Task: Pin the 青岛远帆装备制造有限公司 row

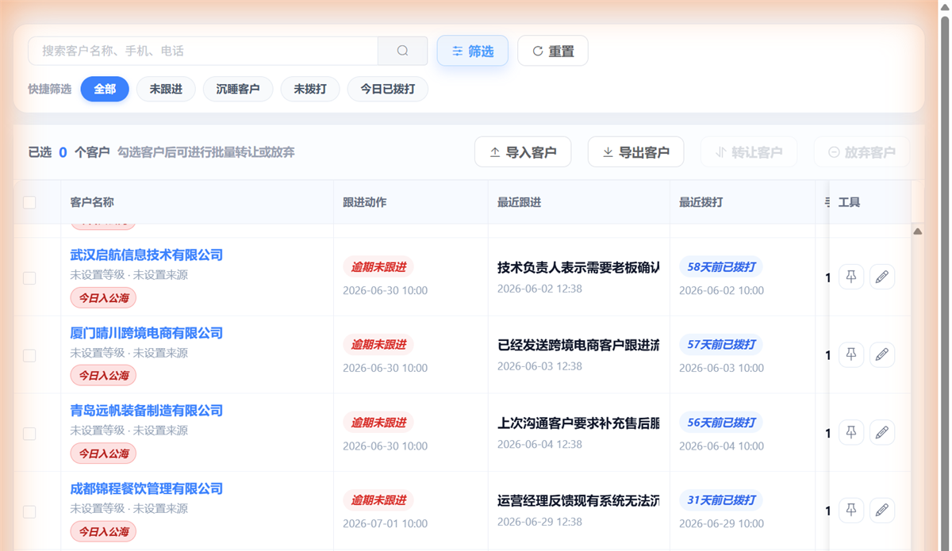Action: (x=851, y=432)
